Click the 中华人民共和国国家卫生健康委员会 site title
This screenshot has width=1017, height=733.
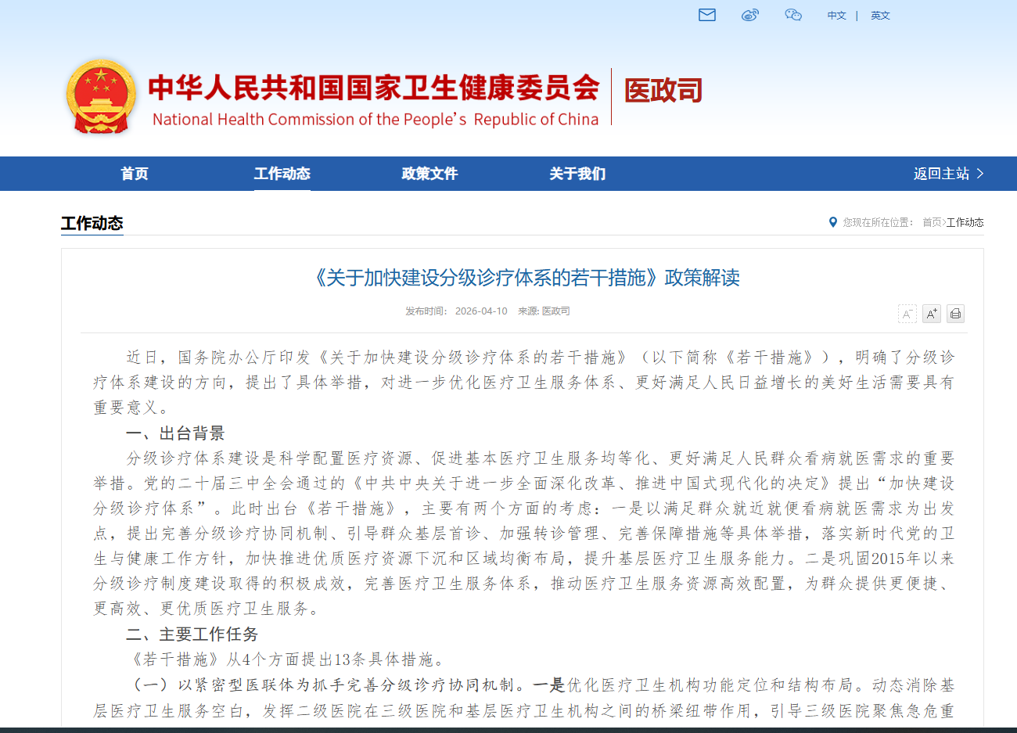pos(374,88)
